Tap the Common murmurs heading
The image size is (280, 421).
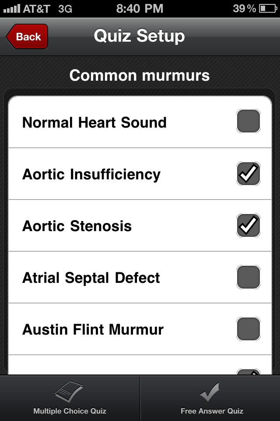click(140, 75)
